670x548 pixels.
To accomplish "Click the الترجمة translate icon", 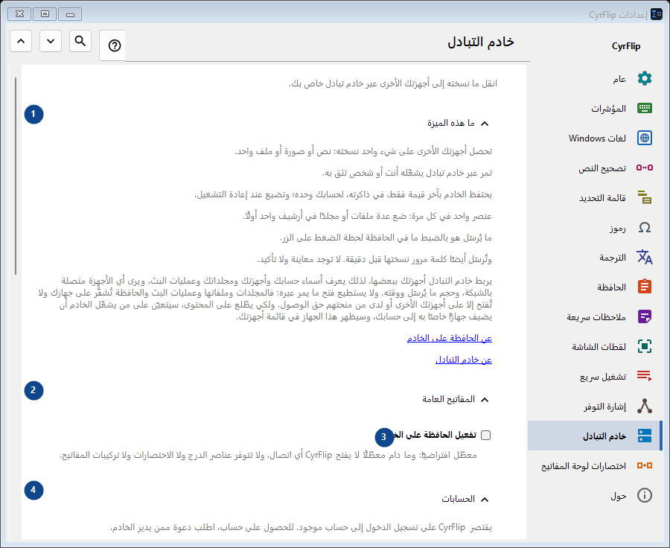I will tap(645, 258).
